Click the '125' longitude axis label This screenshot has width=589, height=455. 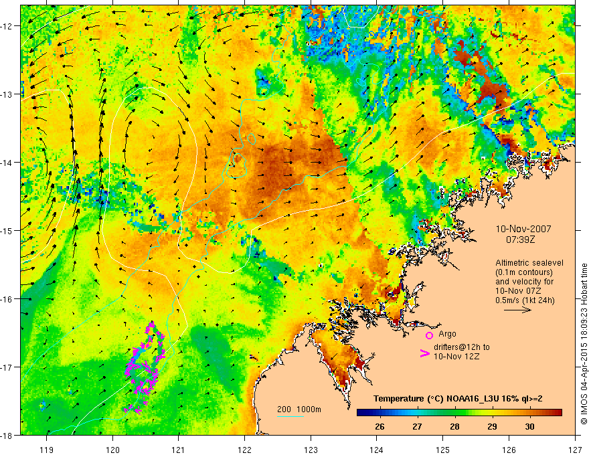coord(443,450)
